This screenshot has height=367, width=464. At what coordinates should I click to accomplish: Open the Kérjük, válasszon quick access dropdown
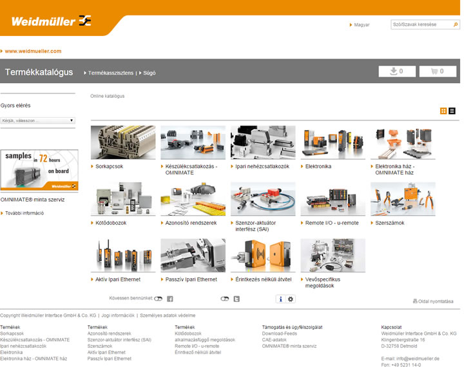(38, 120)
